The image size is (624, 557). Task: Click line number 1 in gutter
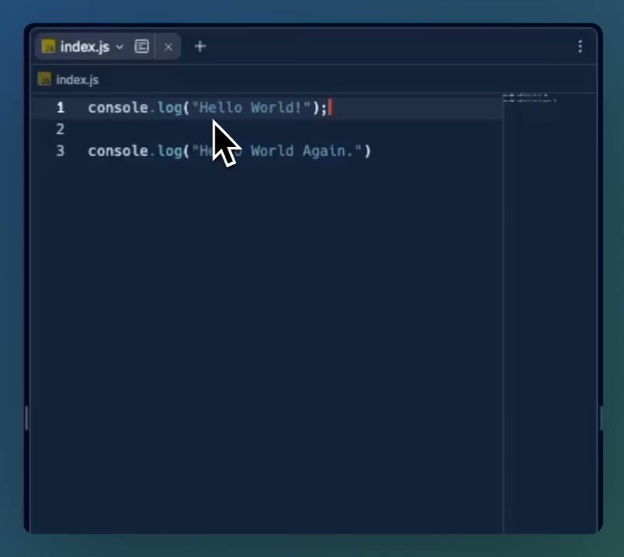(x=60, y=108)
